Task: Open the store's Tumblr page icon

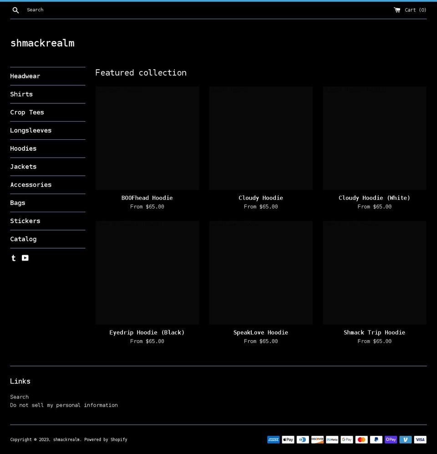Action: pos(13,258)
